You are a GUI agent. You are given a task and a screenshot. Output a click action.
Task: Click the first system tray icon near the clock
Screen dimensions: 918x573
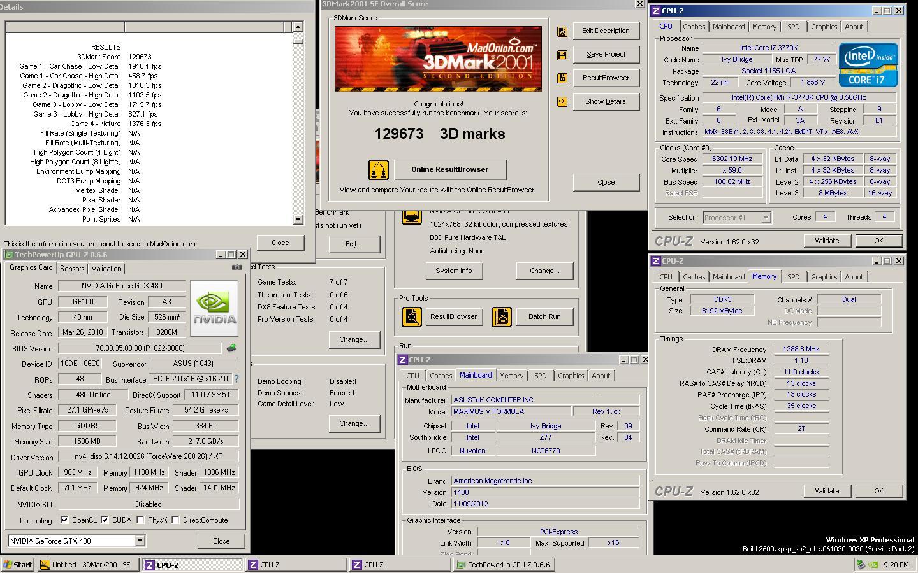861,565
